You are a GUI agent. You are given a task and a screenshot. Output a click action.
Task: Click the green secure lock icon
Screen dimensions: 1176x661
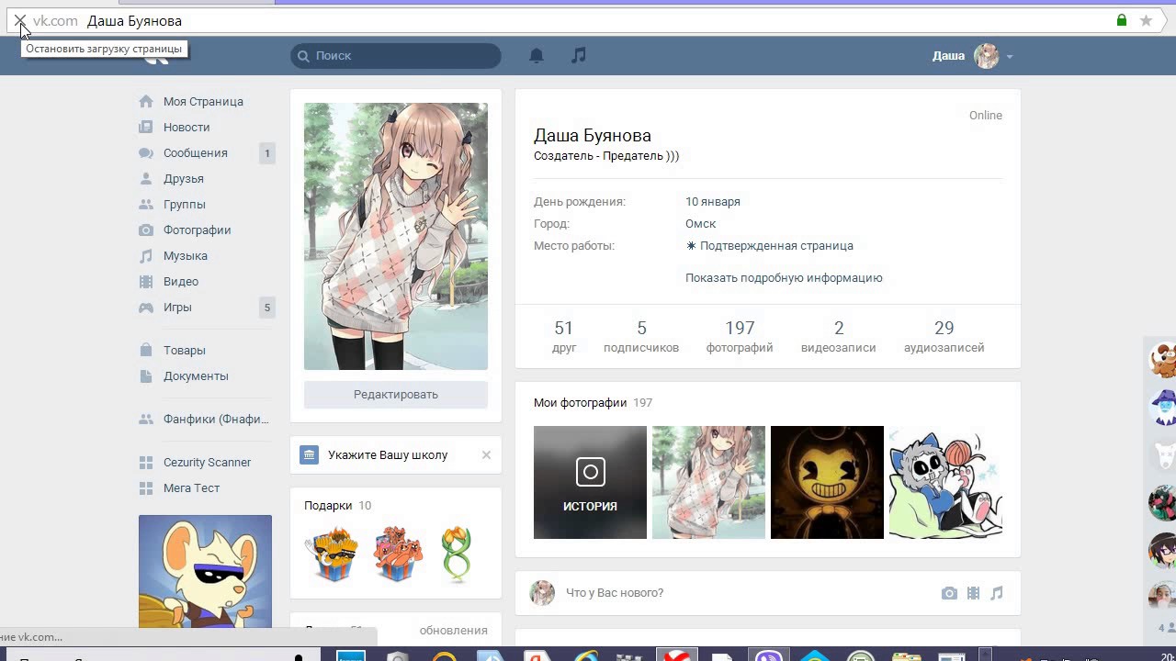[1122, 20]
